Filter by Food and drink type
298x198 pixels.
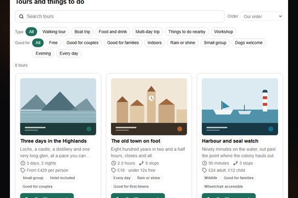tap(113, 32)
